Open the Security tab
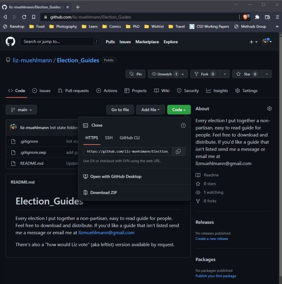The image size is (282, 284). pyautogui.click(x=188, y=91)
